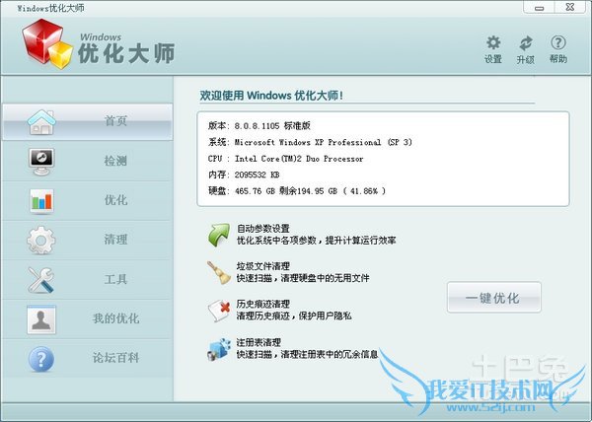Open settings via the gear icon
The image size is (592, 422).
[493, 43]
